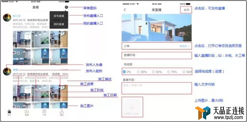This screenshot has height=122, width=247.
Task: Click into the 直播内容 text area
Action: point(157,88)
